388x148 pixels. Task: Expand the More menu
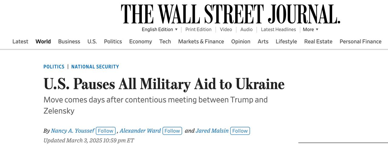click(x=310, y=29)
